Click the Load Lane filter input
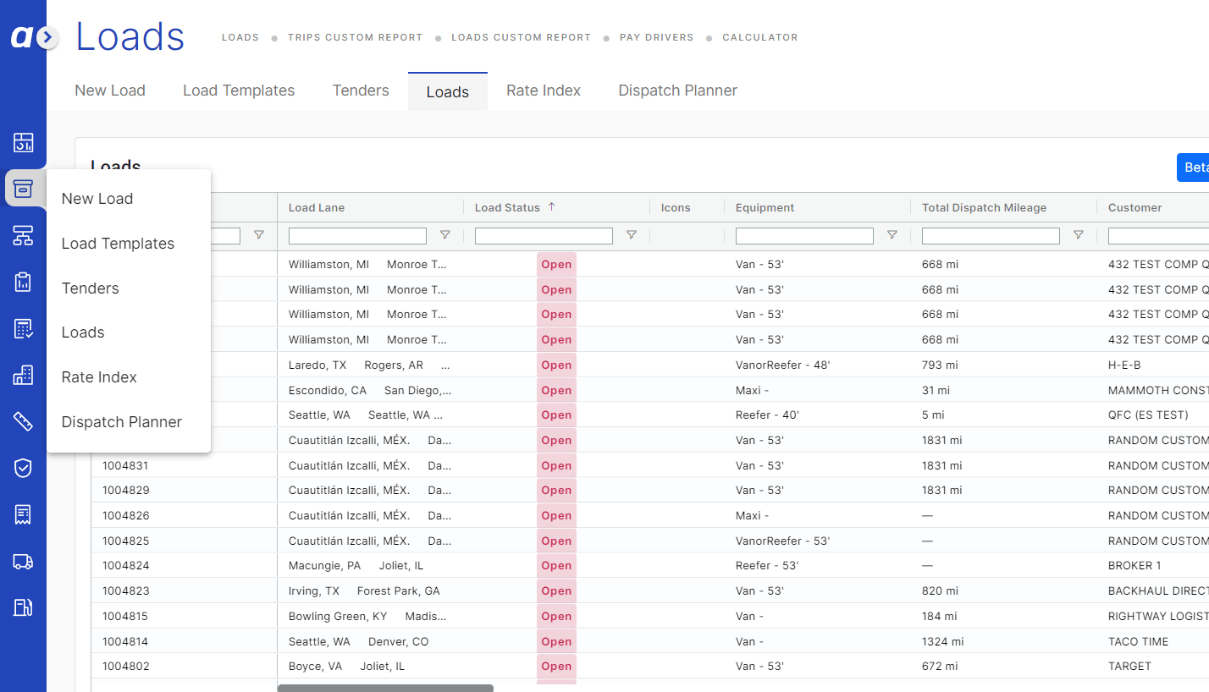The image size is (1209, 692). [x=357, y=235]
